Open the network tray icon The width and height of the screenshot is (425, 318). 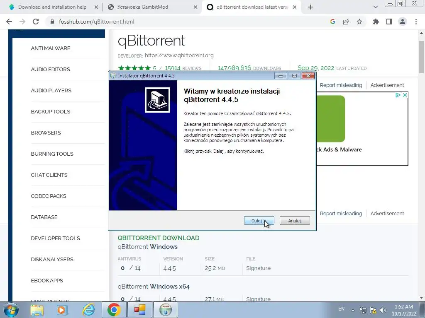pos(363,310)
